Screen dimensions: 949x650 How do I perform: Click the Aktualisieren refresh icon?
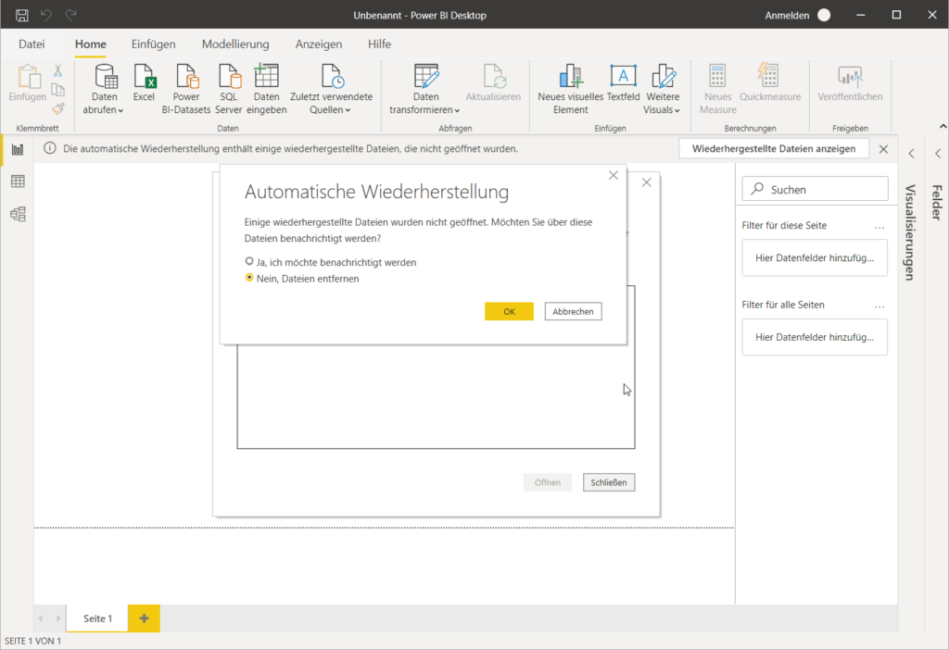[x=493, y=76]
